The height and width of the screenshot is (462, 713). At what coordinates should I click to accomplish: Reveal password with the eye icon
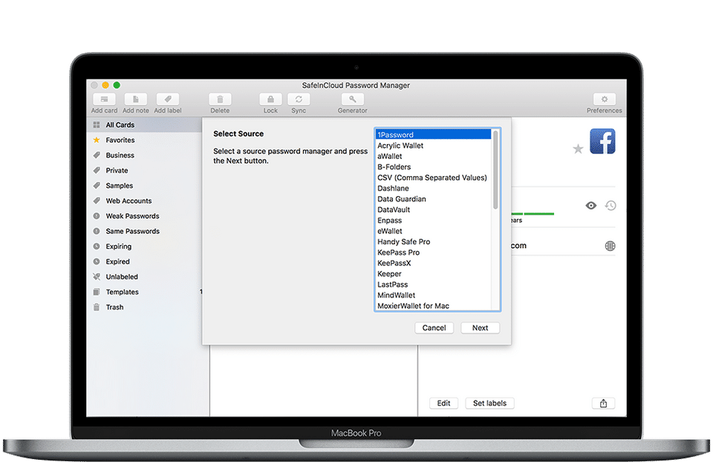click(x=590, y=206)
